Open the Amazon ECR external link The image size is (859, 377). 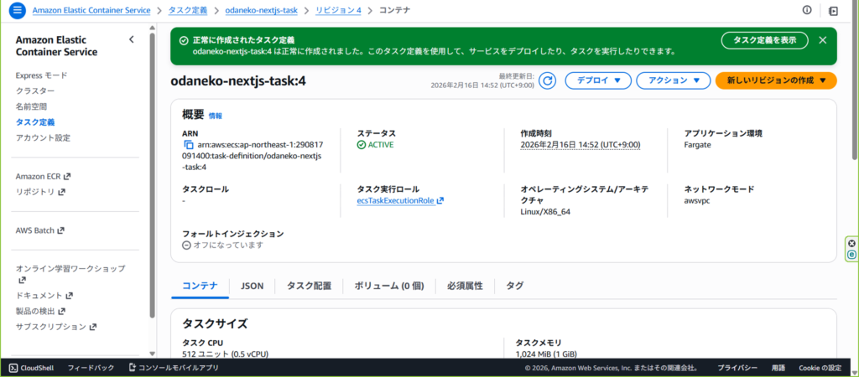pyautogui.click(x=43, y=176)
